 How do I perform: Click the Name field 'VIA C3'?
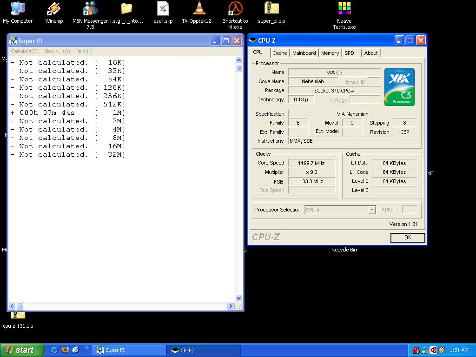pos(334,73)
